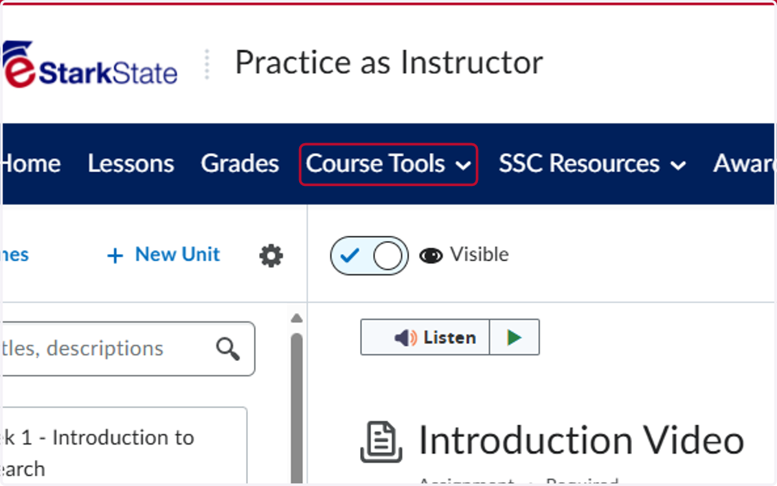The width and height of the screenshot is (777, 486).
Task: Click the plus icon for New Unit
Action: [x=115, y=256]
